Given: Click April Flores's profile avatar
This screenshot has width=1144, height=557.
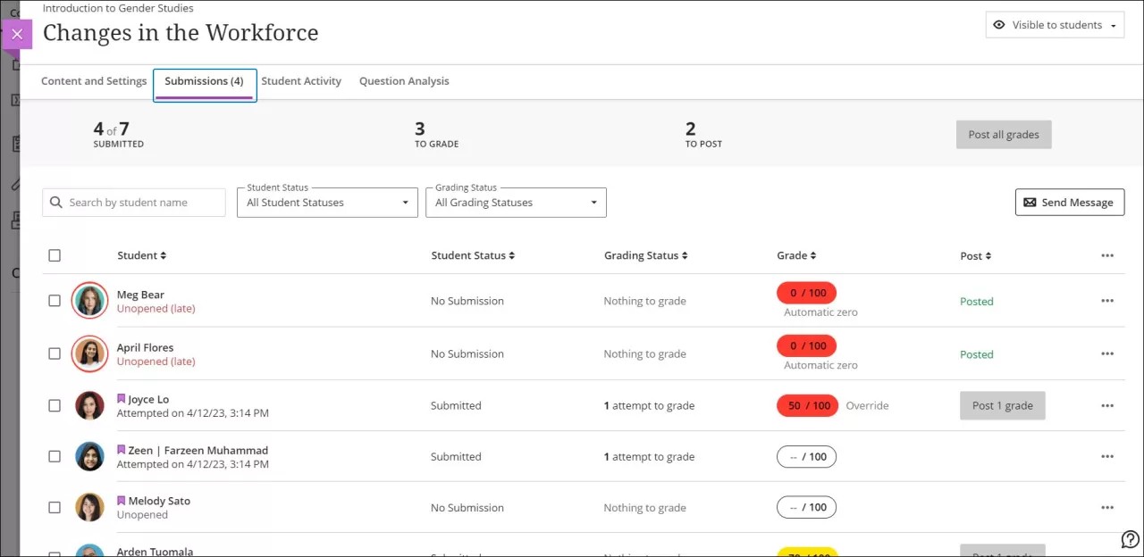Looking at the screenshot, I should click(x=89, y=353).
